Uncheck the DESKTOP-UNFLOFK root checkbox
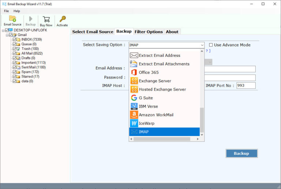281x189 pixels. (7, 30)
